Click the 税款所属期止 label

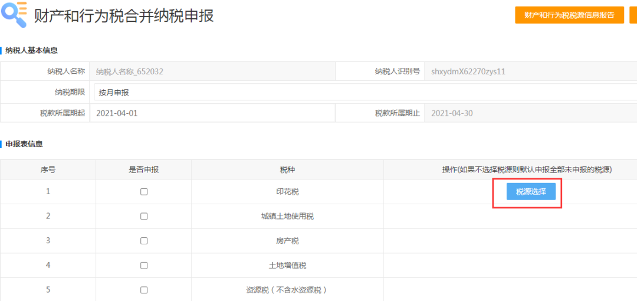point(398,113)
